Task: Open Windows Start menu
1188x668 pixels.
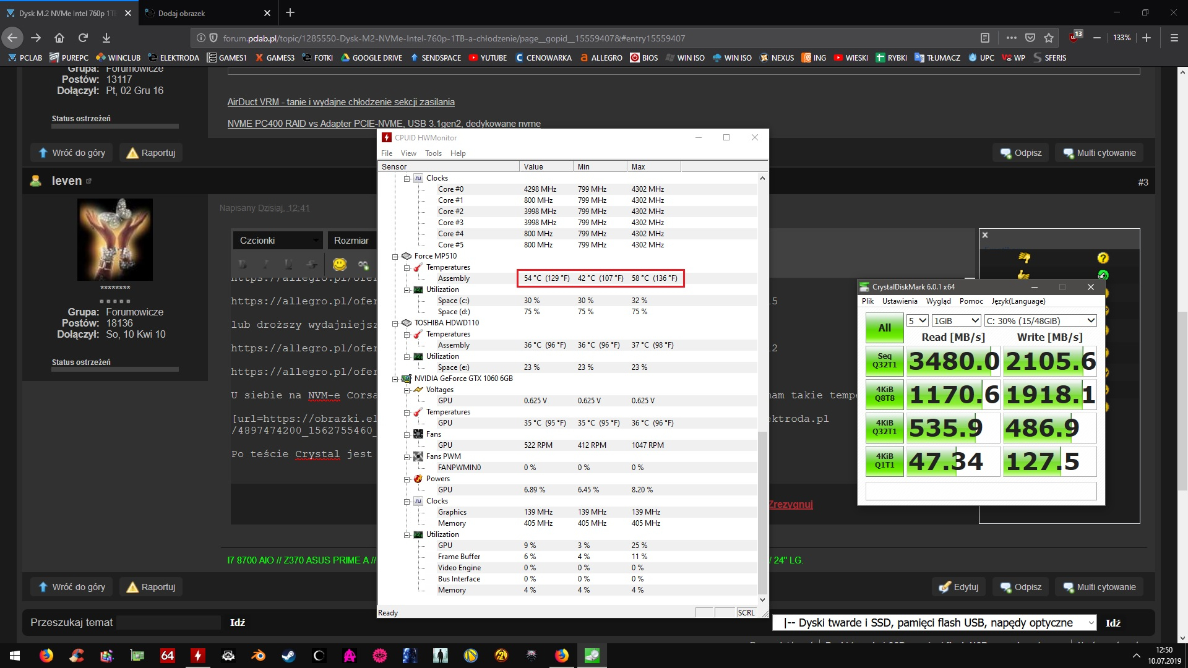Action: 15,655
